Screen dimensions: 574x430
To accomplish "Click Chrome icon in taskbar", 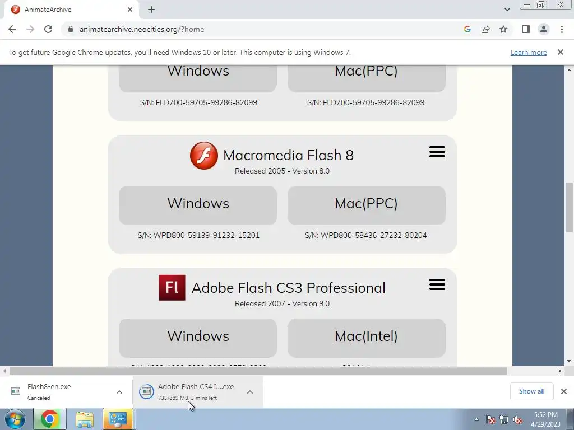I will tap(49, 419).
